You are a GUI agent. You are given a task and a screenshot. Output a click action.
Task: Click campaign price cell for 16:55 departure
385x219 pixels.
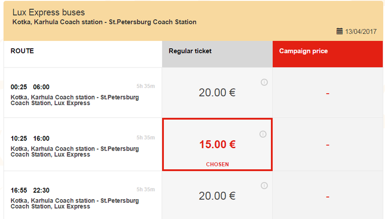327,196
